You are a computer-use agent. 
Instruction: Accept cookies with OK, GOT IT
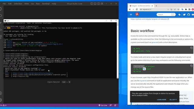(x=173, y=100)
